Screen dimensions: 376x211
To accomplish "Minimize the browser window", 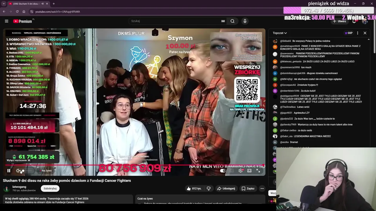I will pyautogui.click(x=355, y=4).
